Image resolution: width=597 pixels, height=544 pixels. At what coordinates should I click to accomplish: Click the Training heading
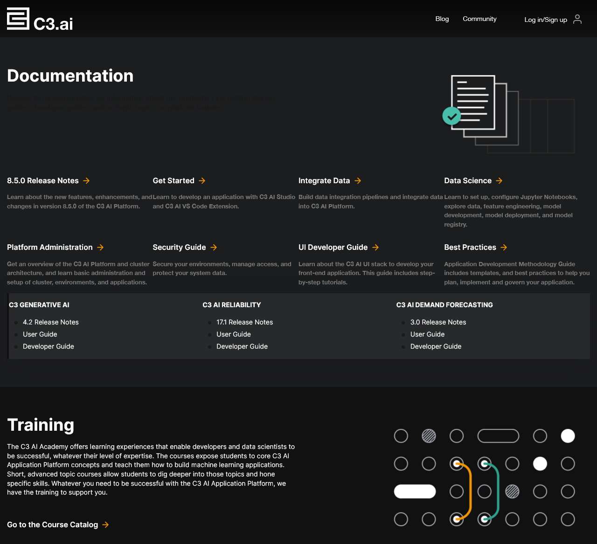tap(41, 425)
